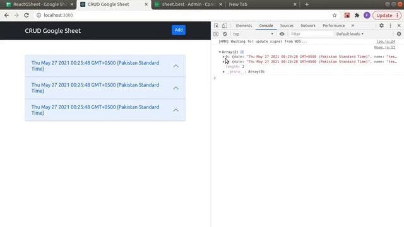This screenshot has height=227, width=404.
Task: Switch to sheet.best Admin tab
Action: pos(188,4)
